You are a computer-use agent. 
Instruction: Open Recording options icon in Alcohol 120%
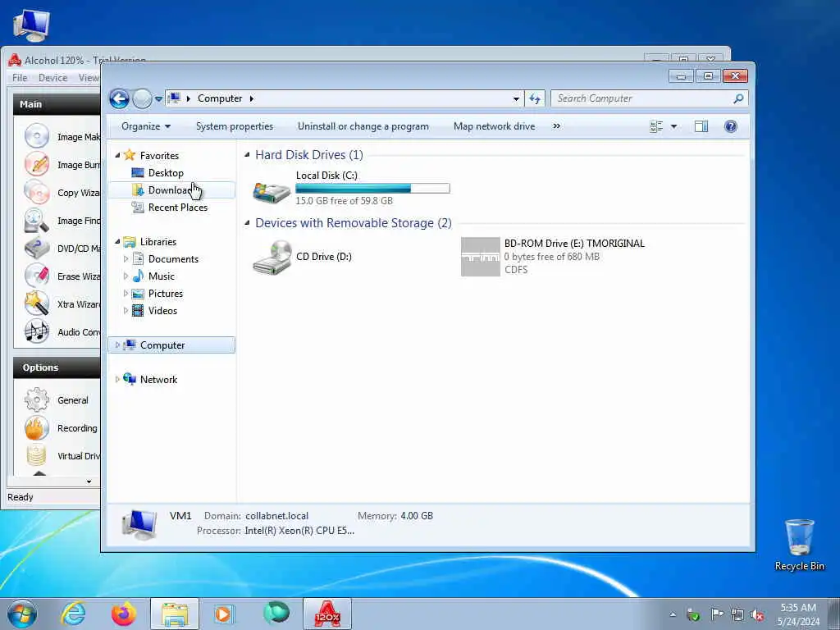[x=36, y=427]
